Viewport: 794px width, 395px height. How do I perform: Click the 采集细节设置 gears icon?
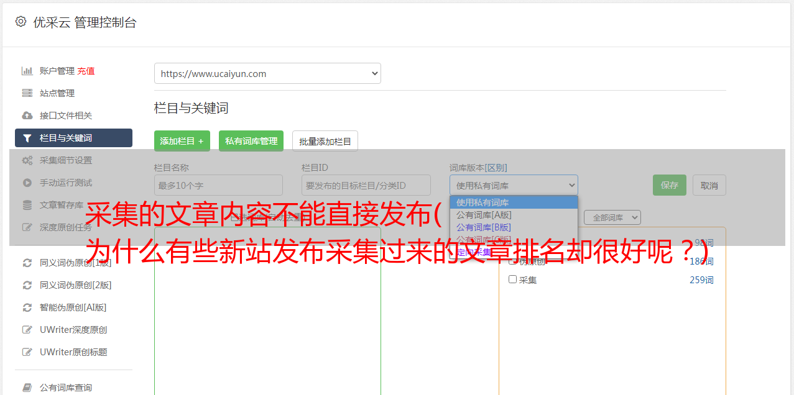[x=27, y=160]
